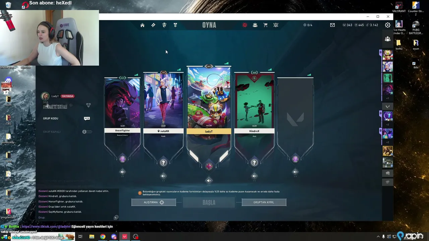Viewport: 429px width, 241px height.
Task: Toggle voice mute for HindreX
Action: (x=254, y=176)
